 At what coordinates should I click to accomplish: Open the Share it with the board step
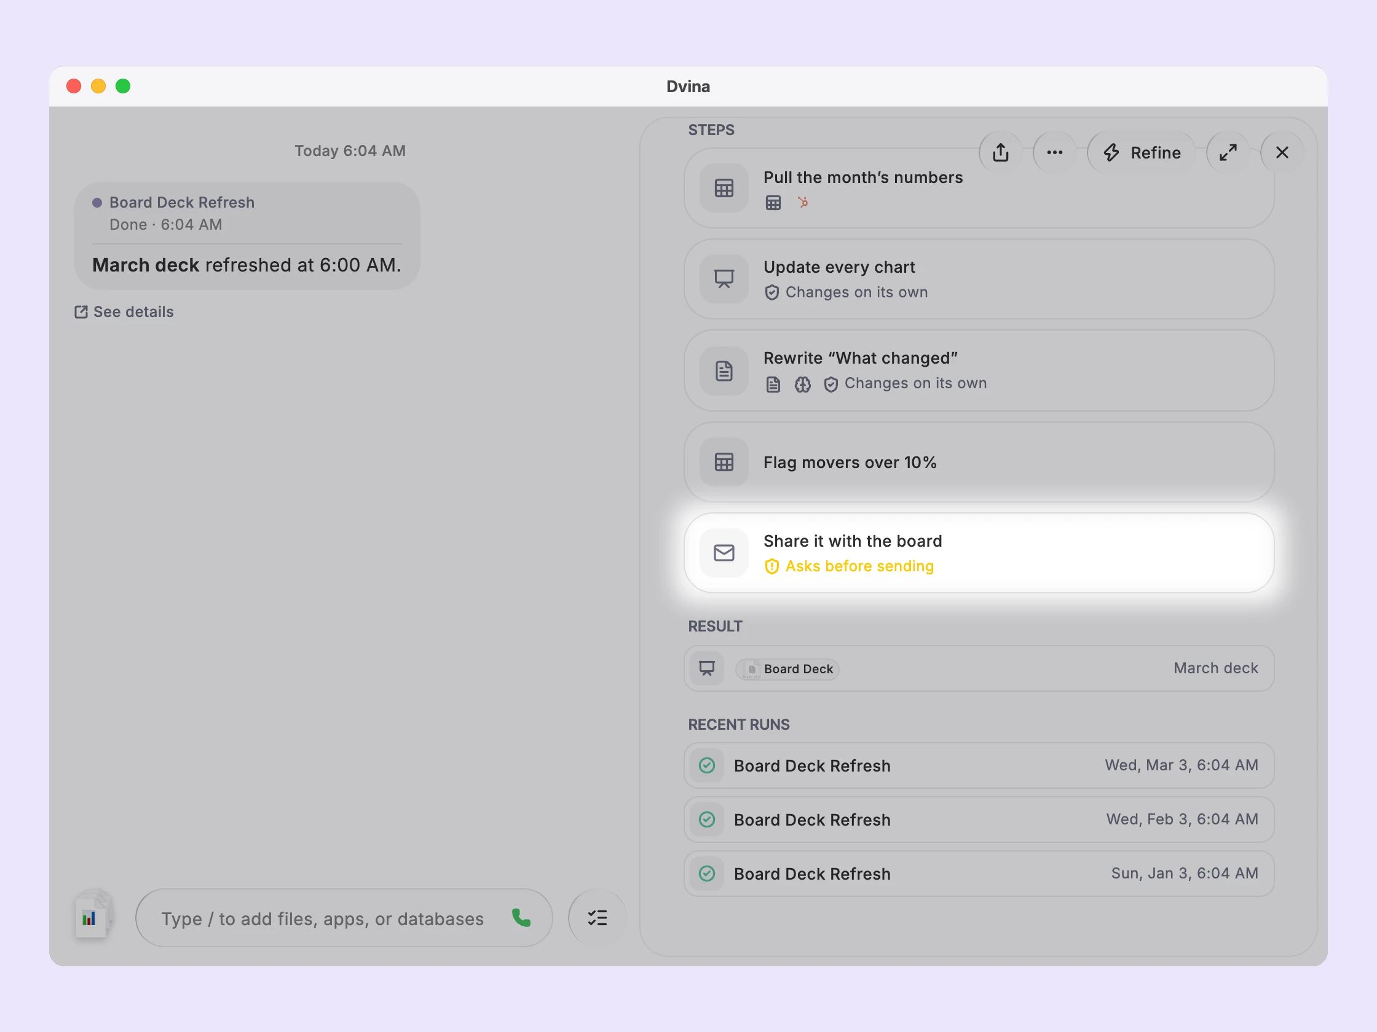click(979, 553)
